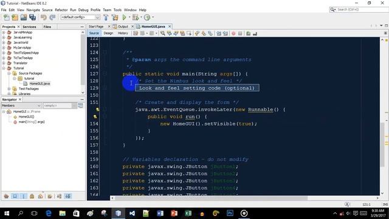389x219 pixels.
Task: Run the project with green play icon
Action: coord(124,18)
